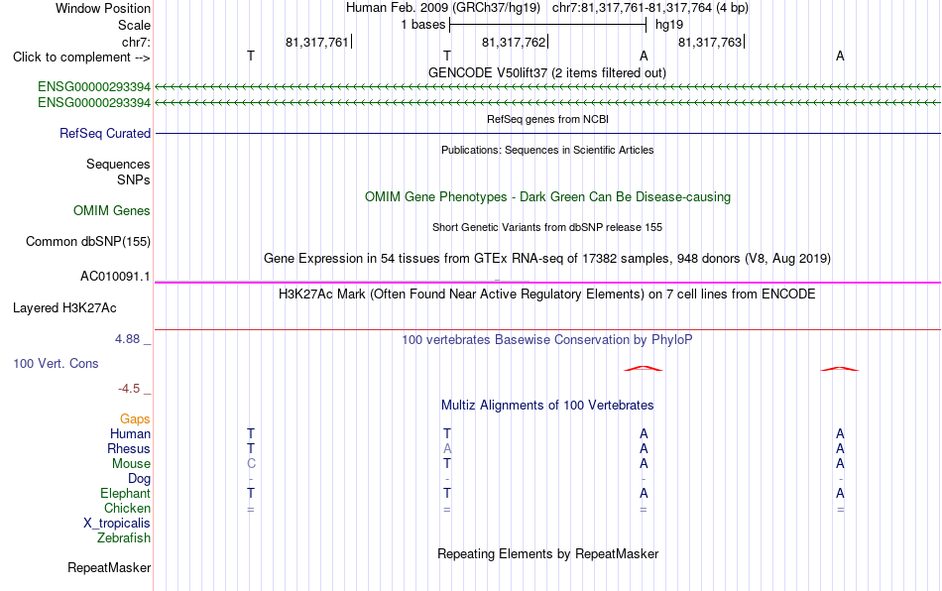The image size is (942, 591).
Task: Click the Rhesus alignment row label
Action: coord(129,448)
